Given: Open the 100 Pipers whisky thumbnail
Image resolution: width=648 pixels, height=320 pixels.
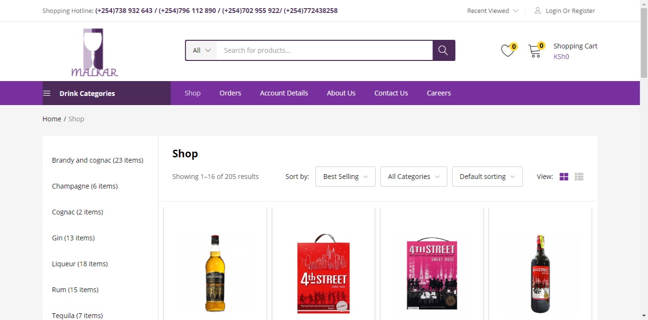Looking at the screenshot, I should tap(215, 273).
